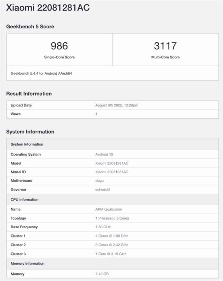Click the System Information section heading
This screenshot has width=223, height=281.
pyautogui.click(x=30, y=132)
